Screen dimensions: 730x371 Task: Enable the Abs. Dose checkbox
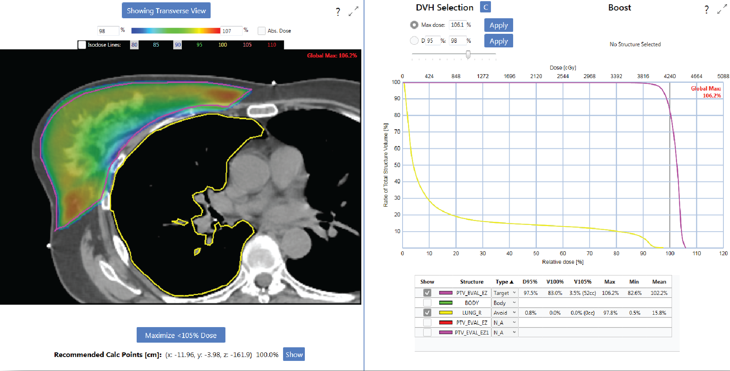coord(262,31)
